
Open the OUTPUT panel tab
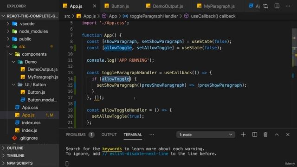109,135
